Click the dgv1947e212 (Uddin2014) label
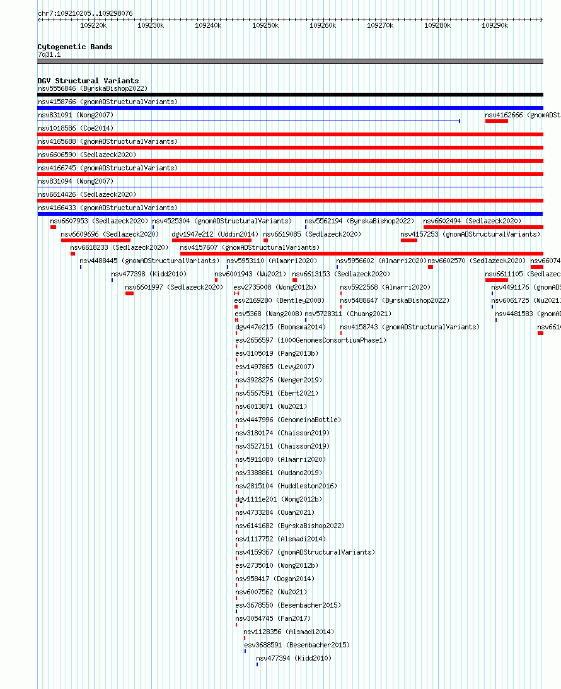The width and height of the screenshot is (561, 689). (x=215, y=234)
